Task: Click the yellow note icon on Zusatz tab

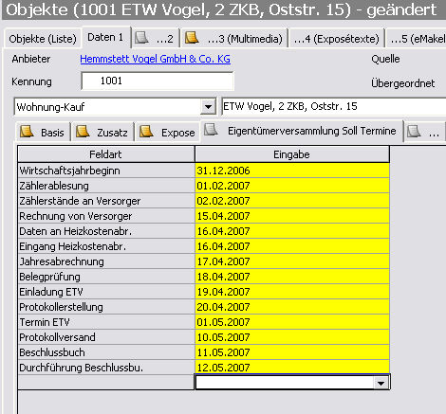Action: (x=83, y=131)
